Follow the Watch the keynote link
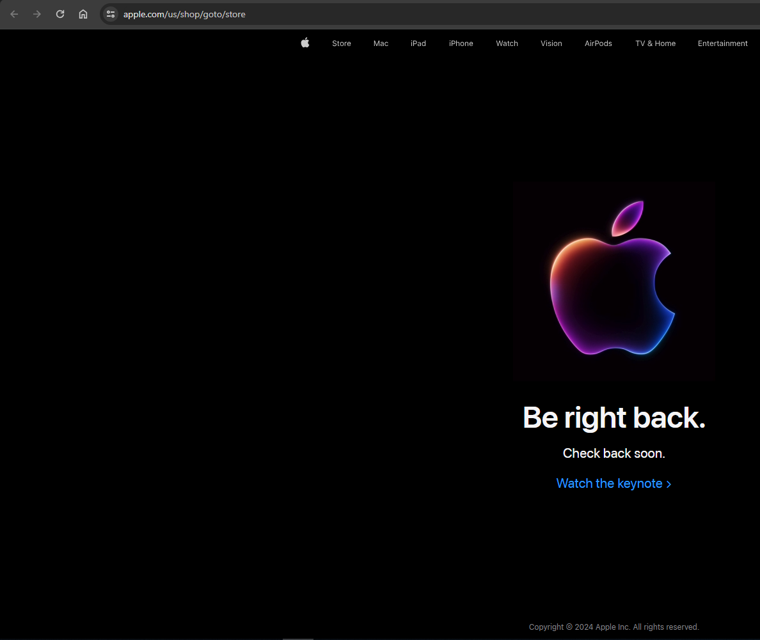760x640 pixels. tap(614, 483)
